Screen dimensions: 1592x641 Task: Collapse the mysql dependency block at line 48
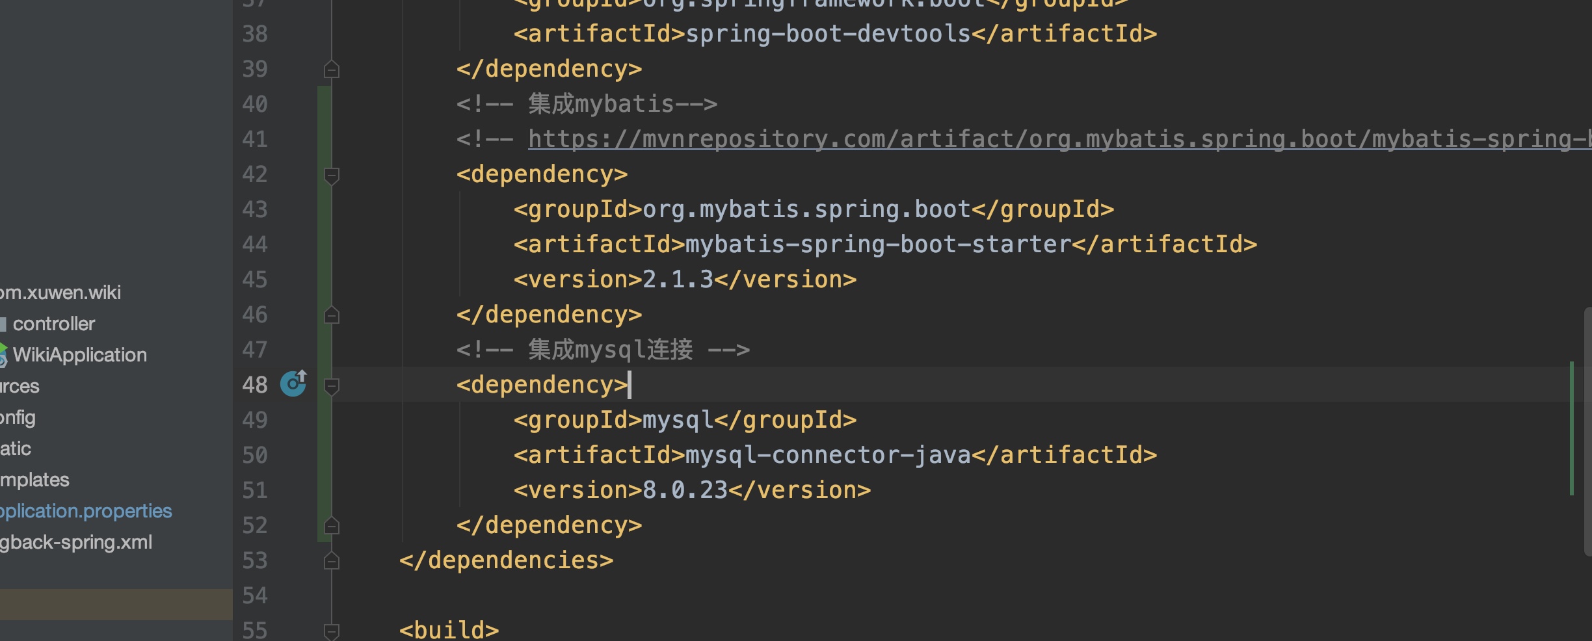(332, 386)
